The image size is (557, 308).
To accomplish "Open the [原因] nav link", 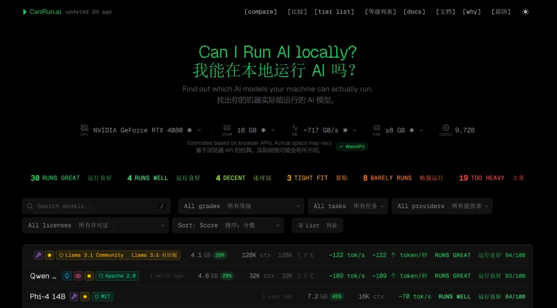I will point(501,12).
